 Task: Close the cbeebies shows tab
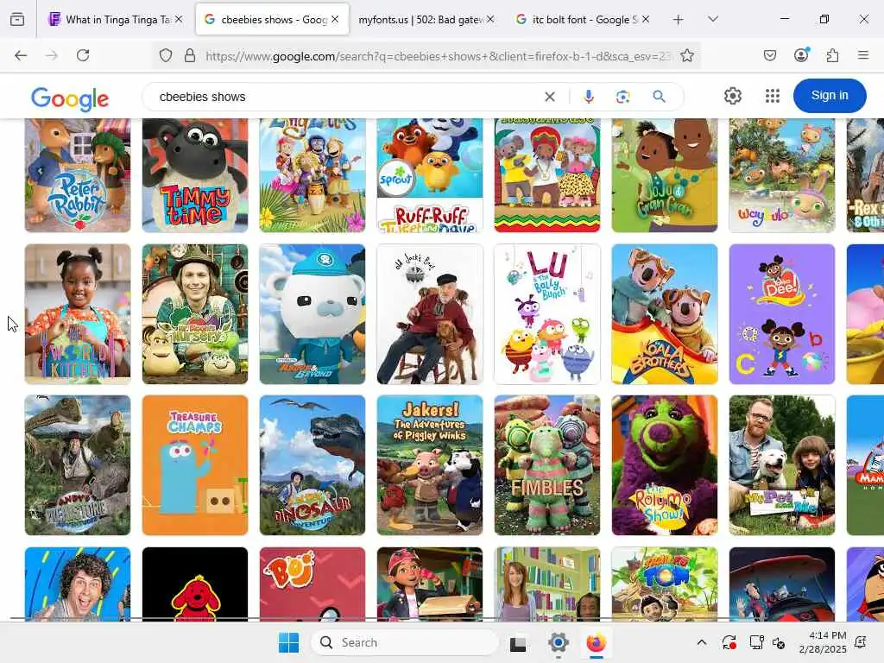pyautogui.click(x=335, y=19)
